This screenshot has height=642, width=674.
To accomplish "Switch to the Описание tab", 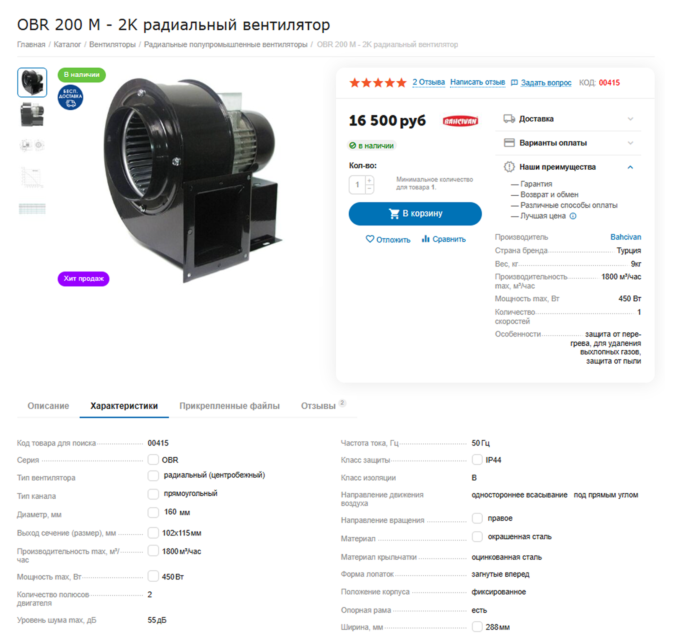I will 48,406.
